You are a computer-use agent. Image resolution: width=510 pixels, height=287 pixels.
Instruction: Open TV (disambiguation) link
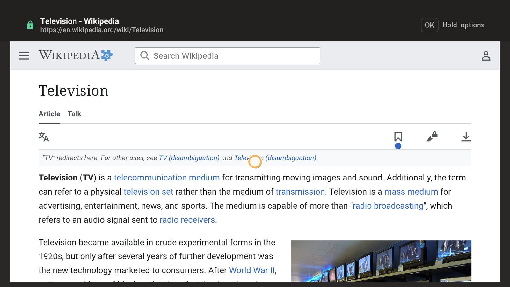189,158
